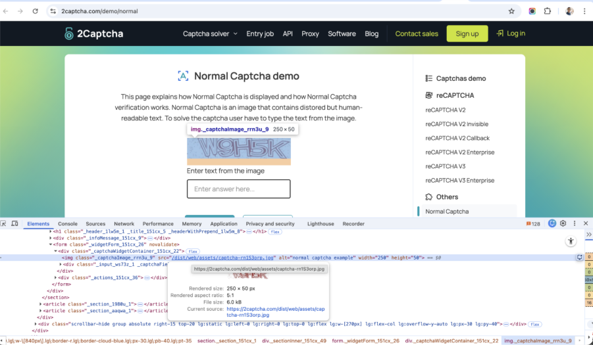The width and height of the screenshot is (593, 345).
Task: Toggle flex badge on scrollbar-hide div
Action: (x=535, y=324)
